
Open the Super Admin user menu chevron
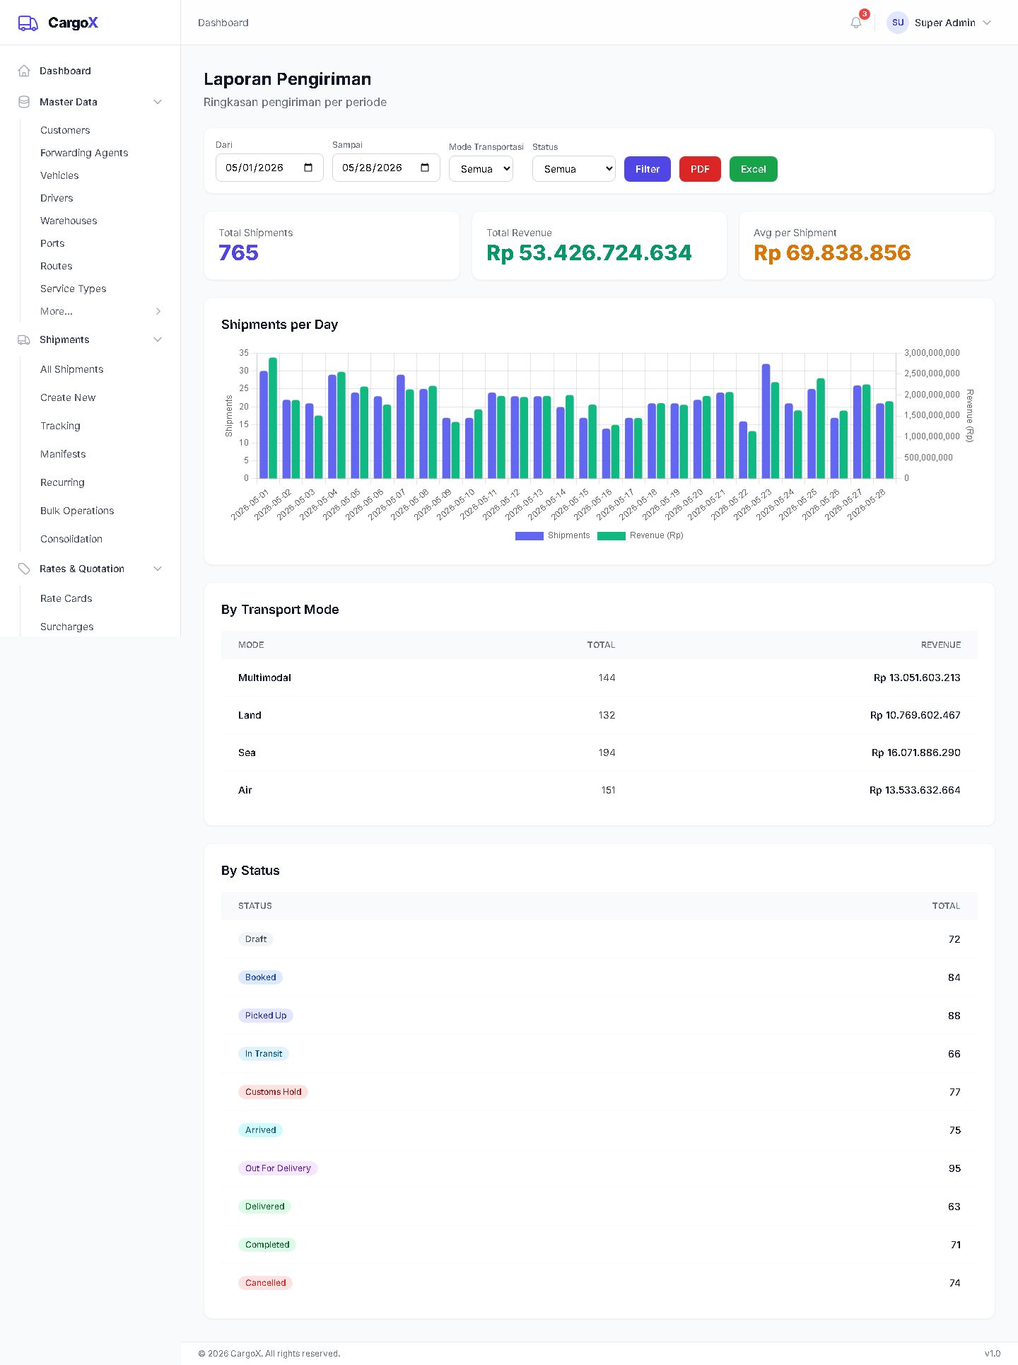coord(987,23)
